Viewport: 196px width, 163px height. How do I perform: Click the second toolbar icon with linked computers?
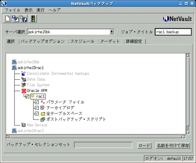(x=16, y=19)
